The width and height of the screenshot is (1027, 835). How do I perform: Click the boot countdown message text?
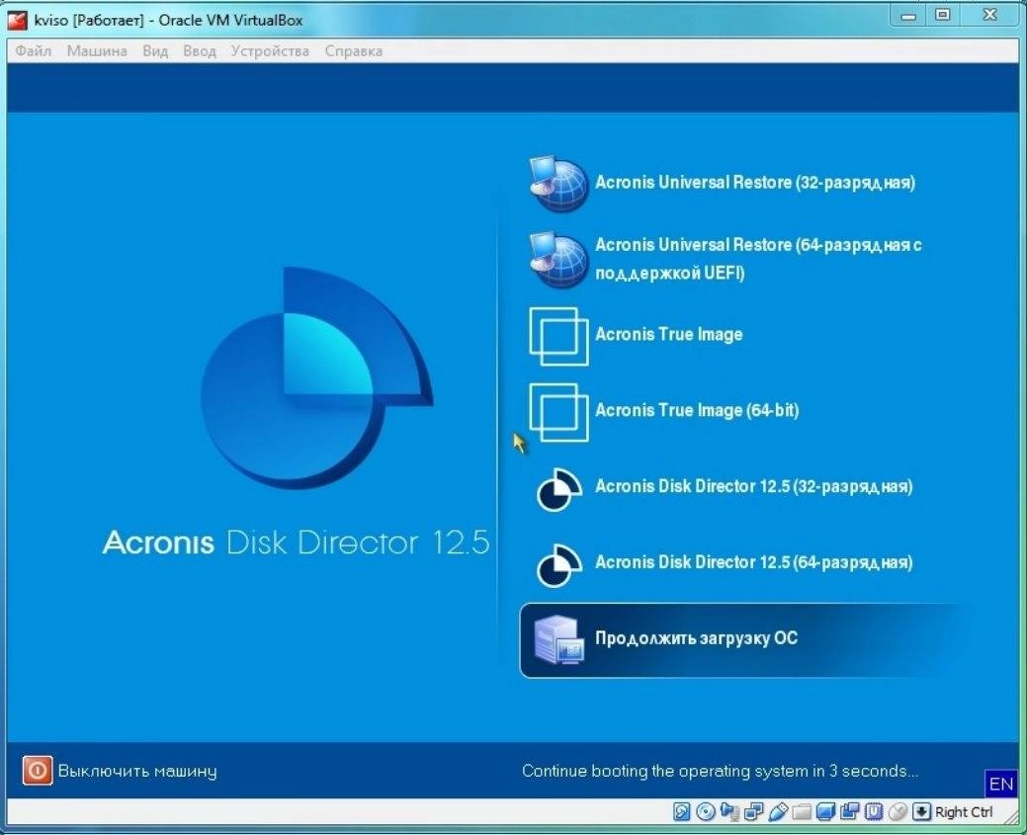(720, 772)
